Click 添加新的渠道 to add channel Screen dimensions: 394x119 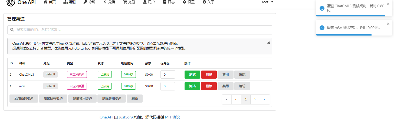(24, 99)
